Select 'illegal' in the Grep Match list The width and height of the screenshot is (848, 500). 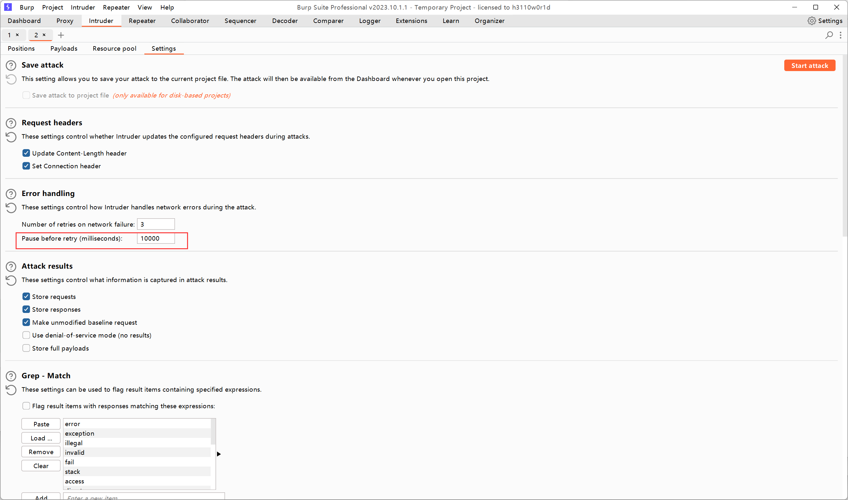(x=137, y=443)
